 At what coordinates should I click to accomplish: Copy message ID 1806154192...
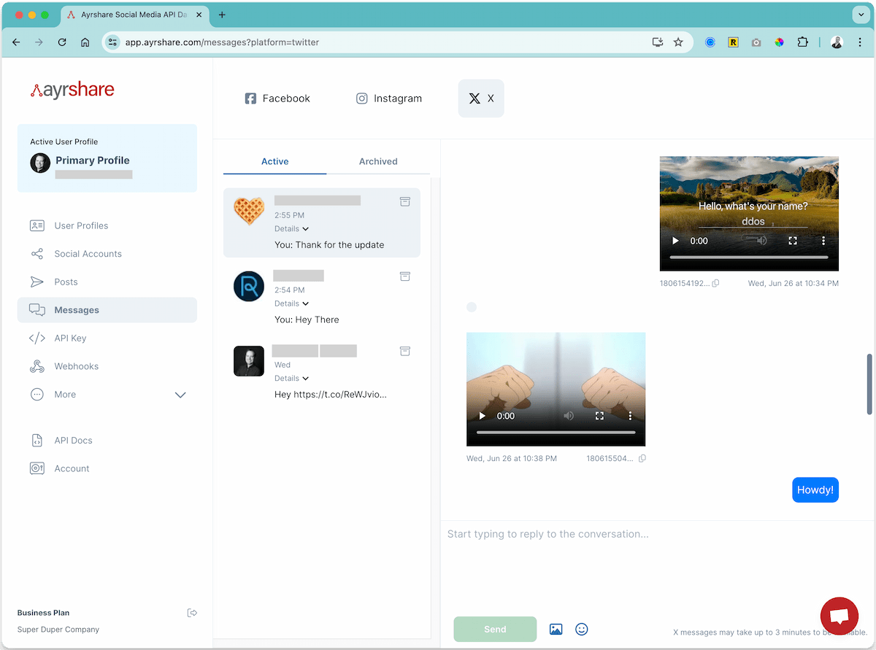[x=715, y=283]
